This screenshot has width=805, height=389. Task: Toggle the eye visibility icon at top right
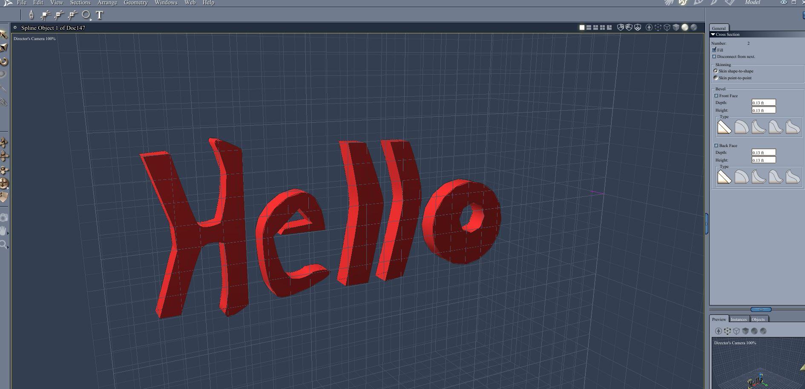tap(783, 3)
